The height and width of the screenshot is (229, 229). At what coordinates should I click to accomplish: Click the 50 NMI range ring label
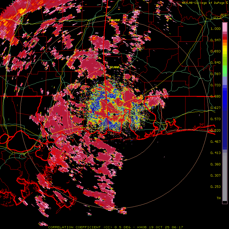click(x=114, y=67)
